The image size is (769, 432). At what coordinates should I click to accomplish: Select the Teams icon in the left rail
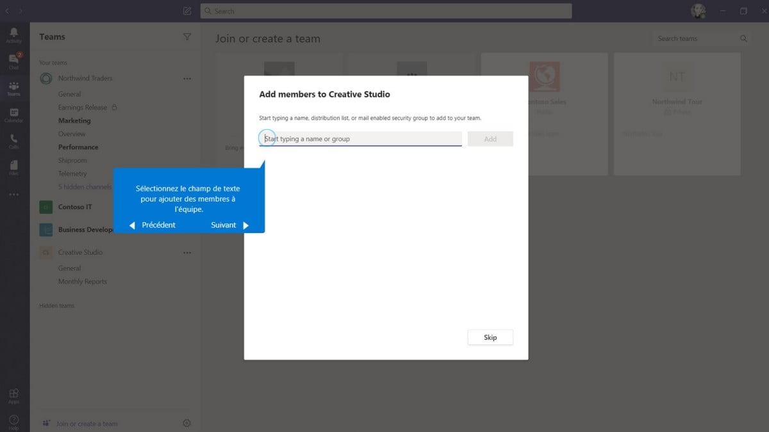(14, 88)
